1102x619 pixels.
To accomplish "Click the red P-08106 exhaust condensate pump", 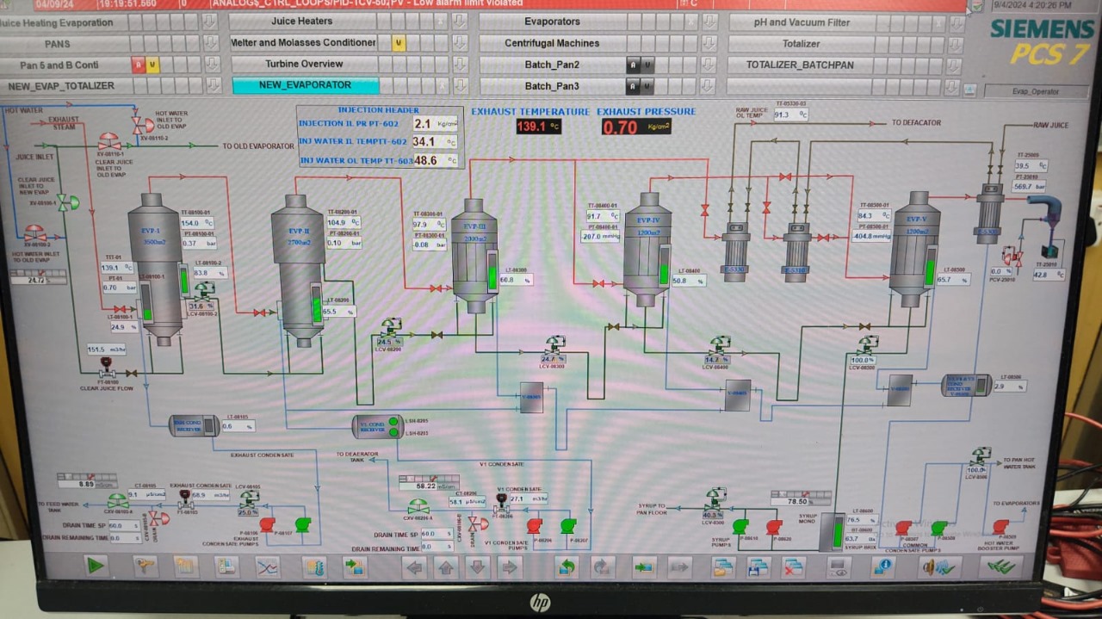I will [x=267, y=523].
